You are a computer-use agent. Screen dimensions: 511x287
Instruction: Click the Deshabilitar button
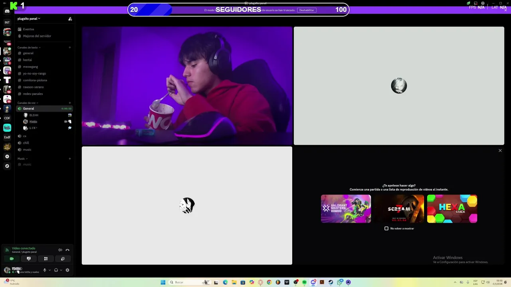307,10
